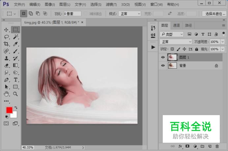Select the Move tool
This screenshot has height=151, width=228.
6,30
